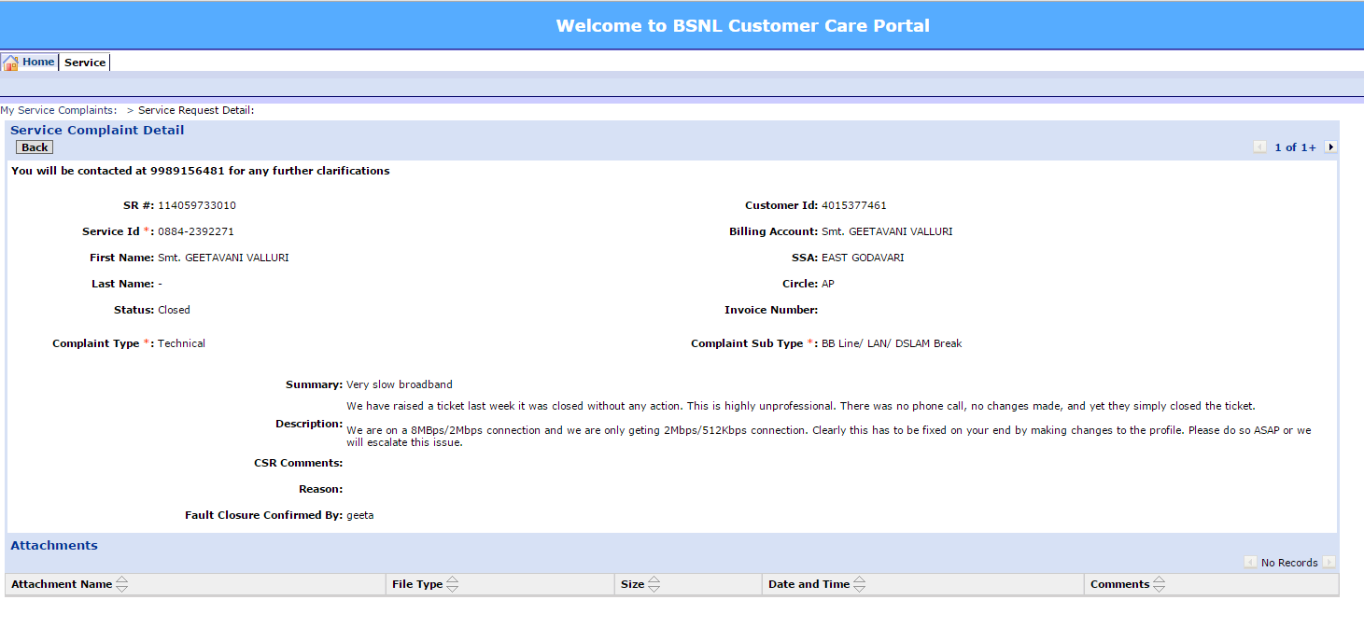
Task: Go to the previous complaint record arrow
Action: tap(1259, 147)
